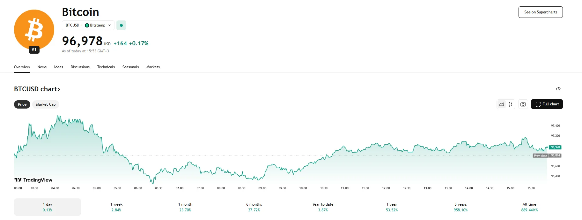
Task: Select the 1 day time range
Action: coord(48,207)
